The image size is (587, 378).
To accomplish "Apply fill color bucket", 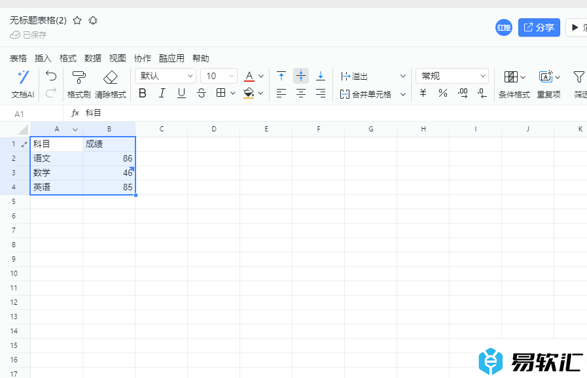I will (249, 93).
